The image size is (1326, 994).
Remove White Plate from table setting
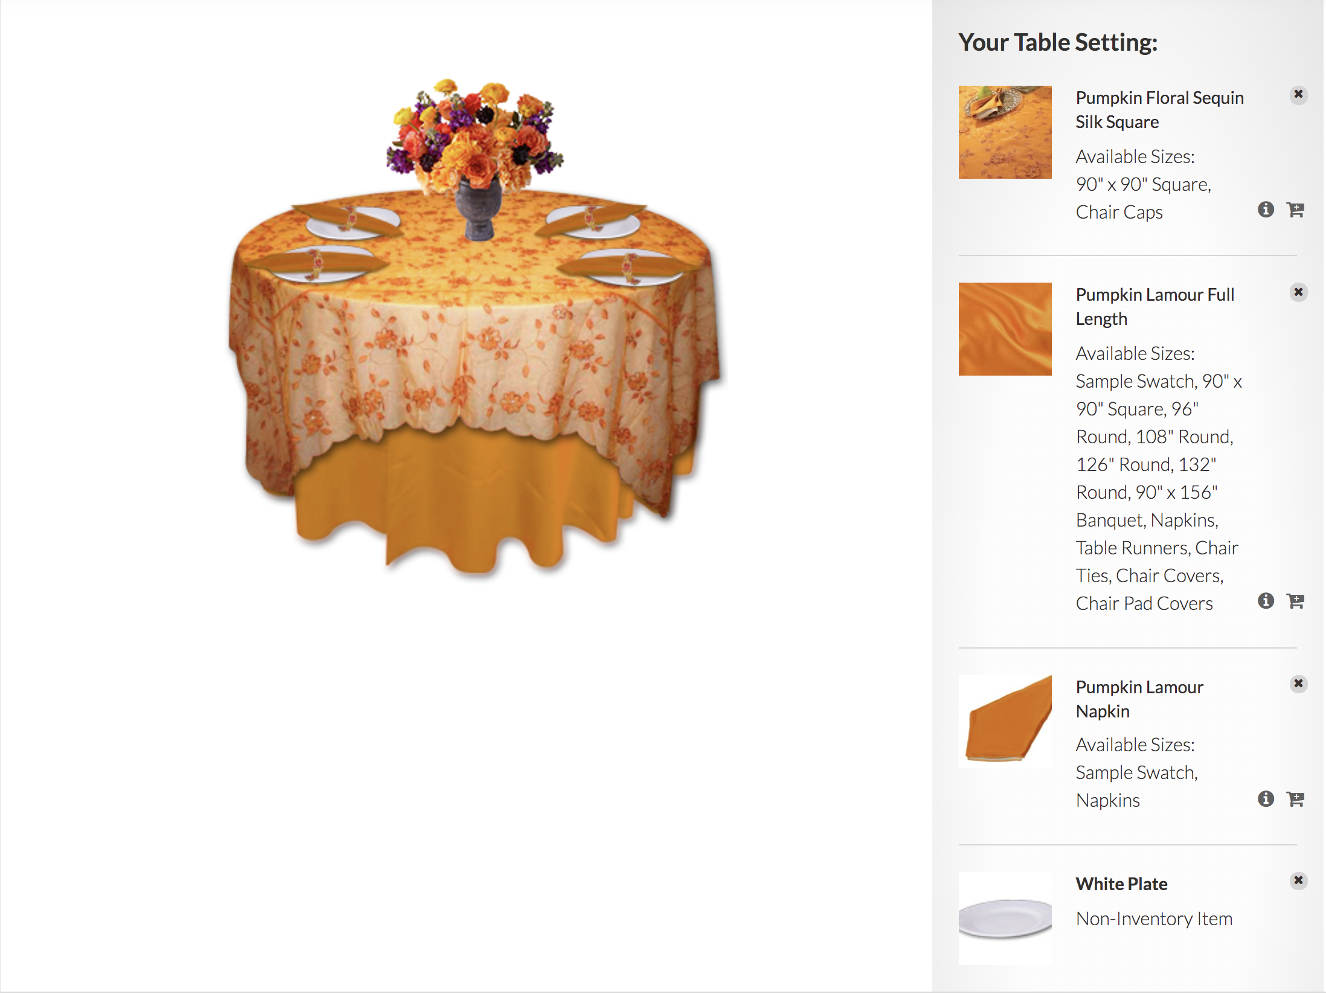click(x=1298, y=880)
